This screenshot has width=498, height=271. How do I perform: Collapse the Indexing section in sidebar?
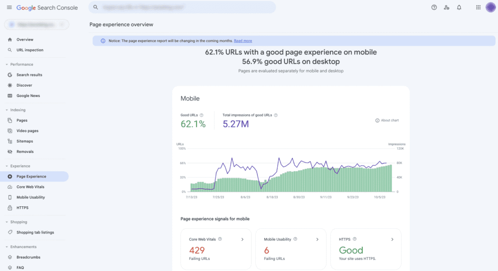click(7, 110)
